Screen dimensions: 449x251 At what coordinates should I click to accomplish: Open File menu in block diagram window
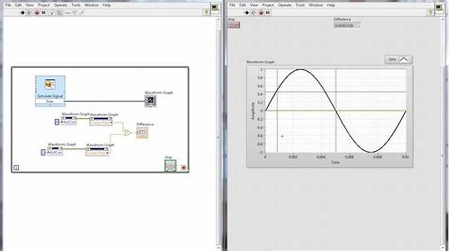8,5
